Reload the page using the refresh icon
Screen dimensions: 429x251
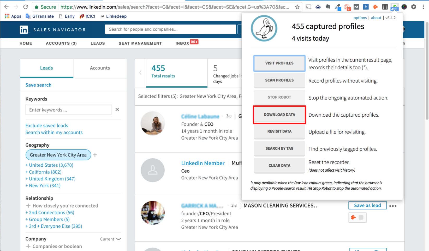tap(26, 7)
